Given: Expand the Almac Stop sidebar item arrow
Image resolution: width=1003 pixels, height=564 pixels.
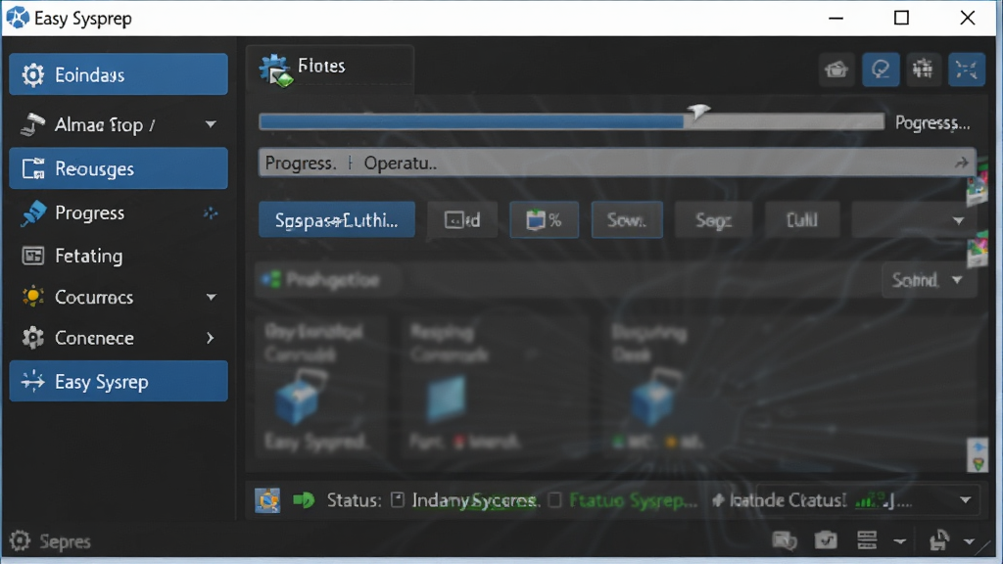Looking at the screenshot, I should point(211,124).
